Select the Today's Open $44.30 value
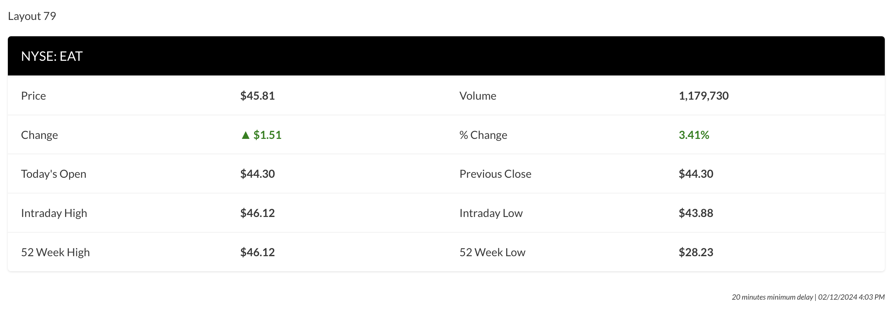The image size is (892, 315). [x=257, y=174]
